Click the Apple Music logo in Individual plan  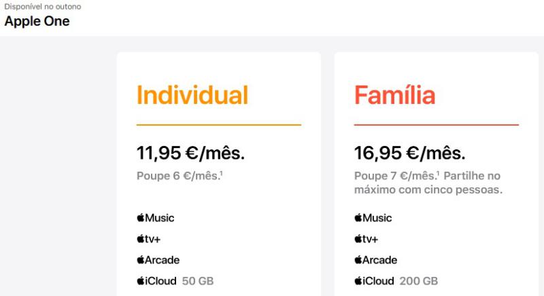(156, 218)
